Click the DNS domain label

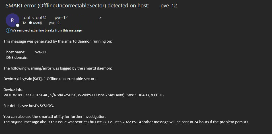coord(17,58)
